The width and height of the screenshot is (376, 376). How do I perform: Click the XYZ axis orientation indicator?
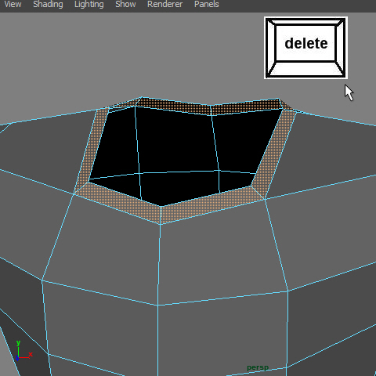click(23, 351)
